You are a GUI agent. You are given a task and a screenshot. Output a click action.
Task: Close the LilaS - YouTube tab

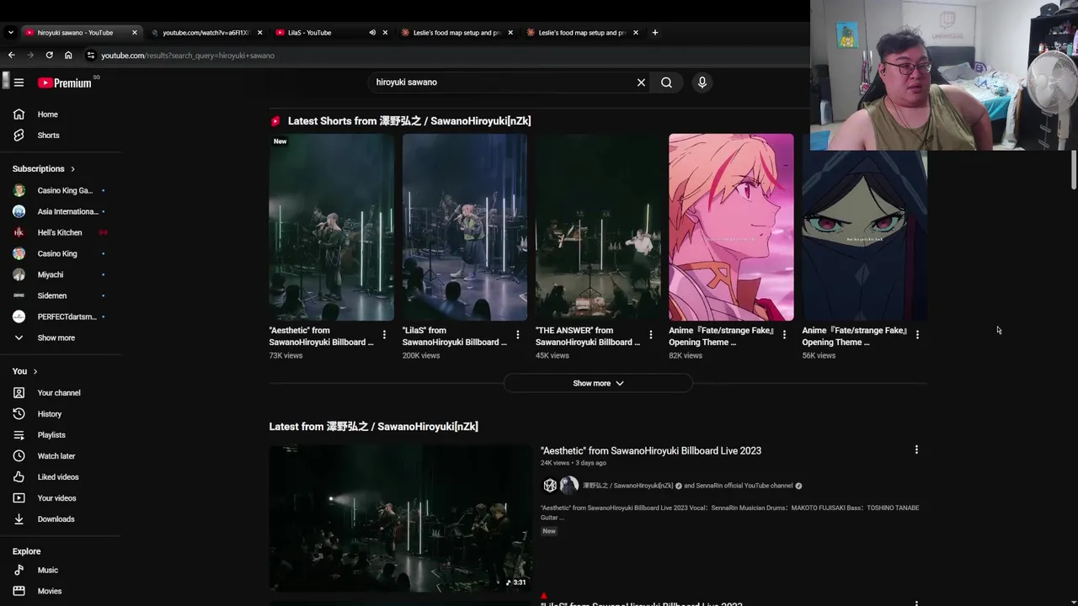click(x=385, y=33)
